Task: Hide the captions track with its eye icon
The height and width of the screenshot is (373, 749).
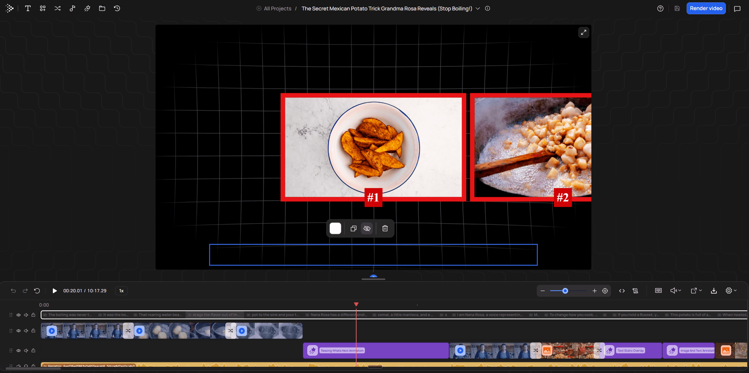Action: (18, 315)
